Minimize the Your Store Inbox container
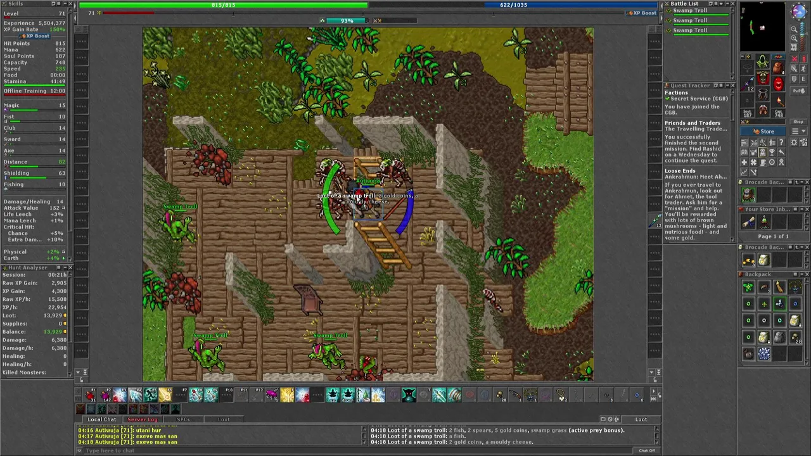 click(x=802, y=209)
